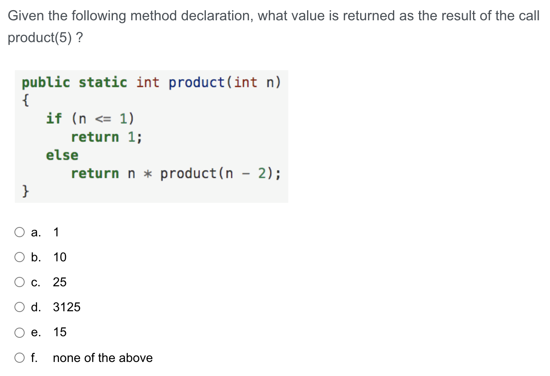Select radio button for answer d
This screenshot has height=376, width=550.
[19, 307]
